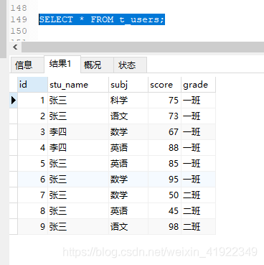The height and width of the screenshot is (265, 264).
Task: Select subj 英语 in row id 4
Action: pyautogui.click(x=128, y=148)
